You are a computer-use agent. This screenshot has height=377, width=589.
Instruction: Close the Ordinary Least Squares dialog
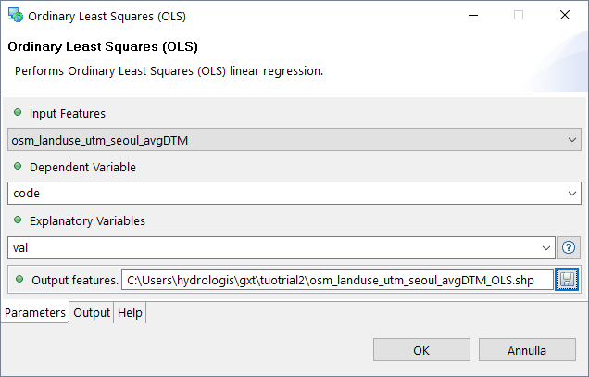click(x=564, y=15)
